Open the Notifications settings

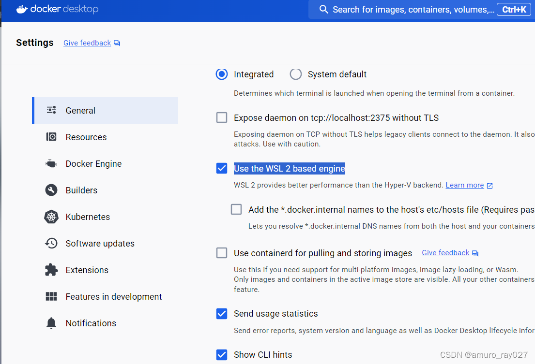coord(105,323)
